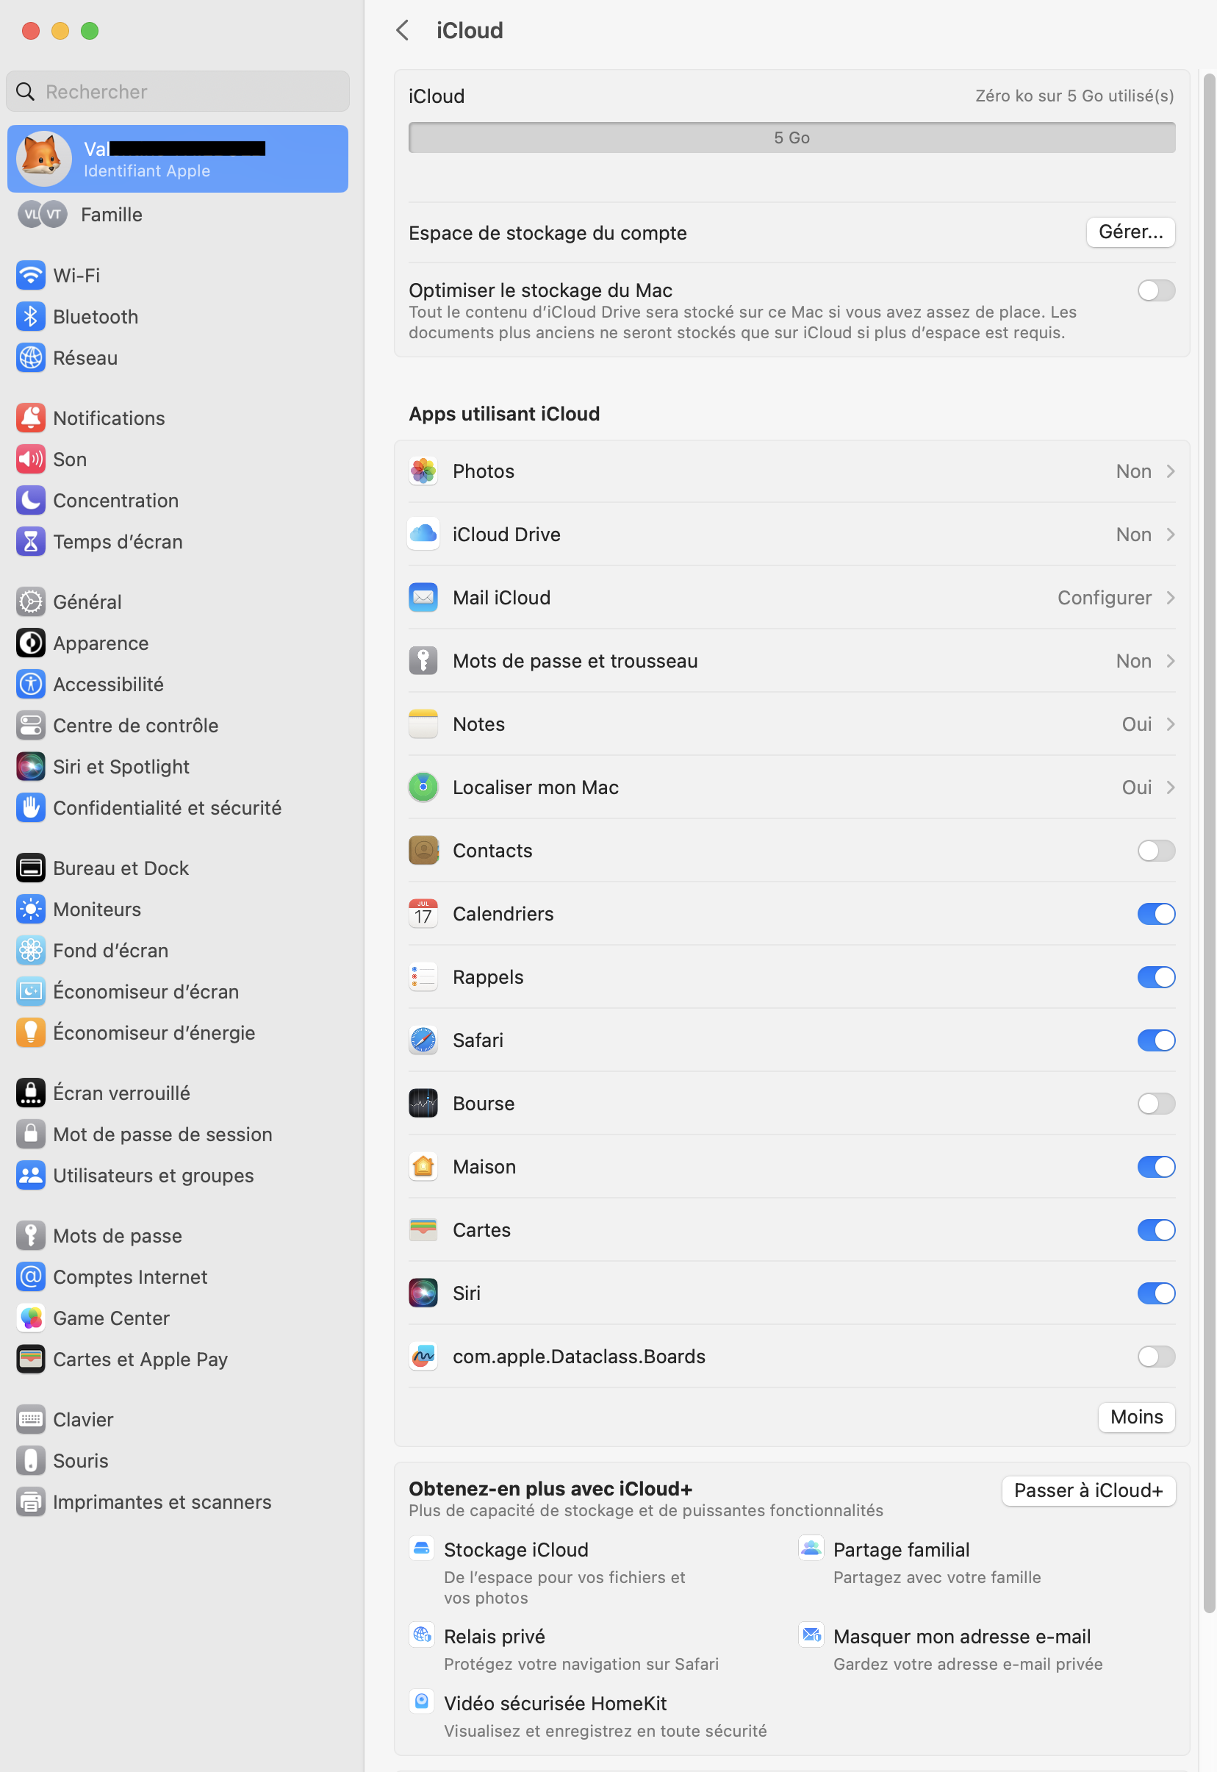Click Relais privé feature
1217x1772 pixels.
(x=564, y=1648)
